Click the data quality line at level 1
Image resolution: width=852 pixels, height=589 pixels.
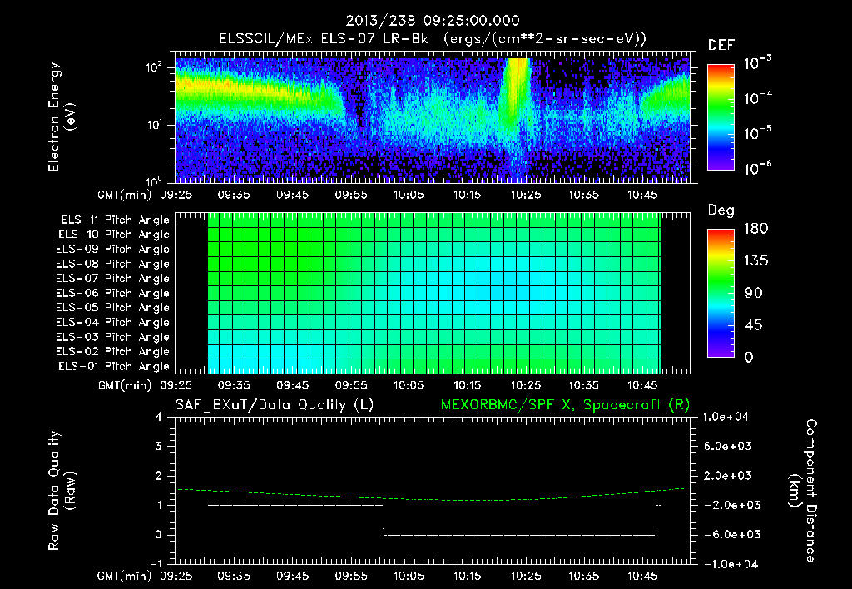coord(295,505)
